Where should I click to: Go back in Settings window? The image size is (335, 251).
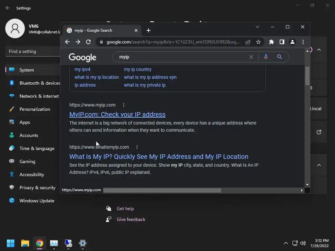pyautogui.click(x=8, y=8)
